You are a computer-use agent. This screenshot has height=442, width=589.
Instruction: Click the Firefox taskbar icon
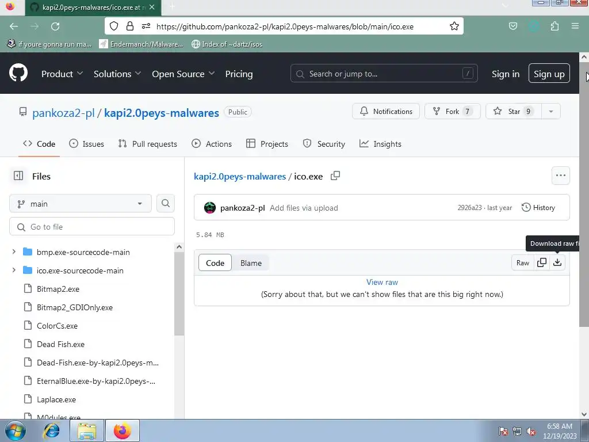point(123,431)
